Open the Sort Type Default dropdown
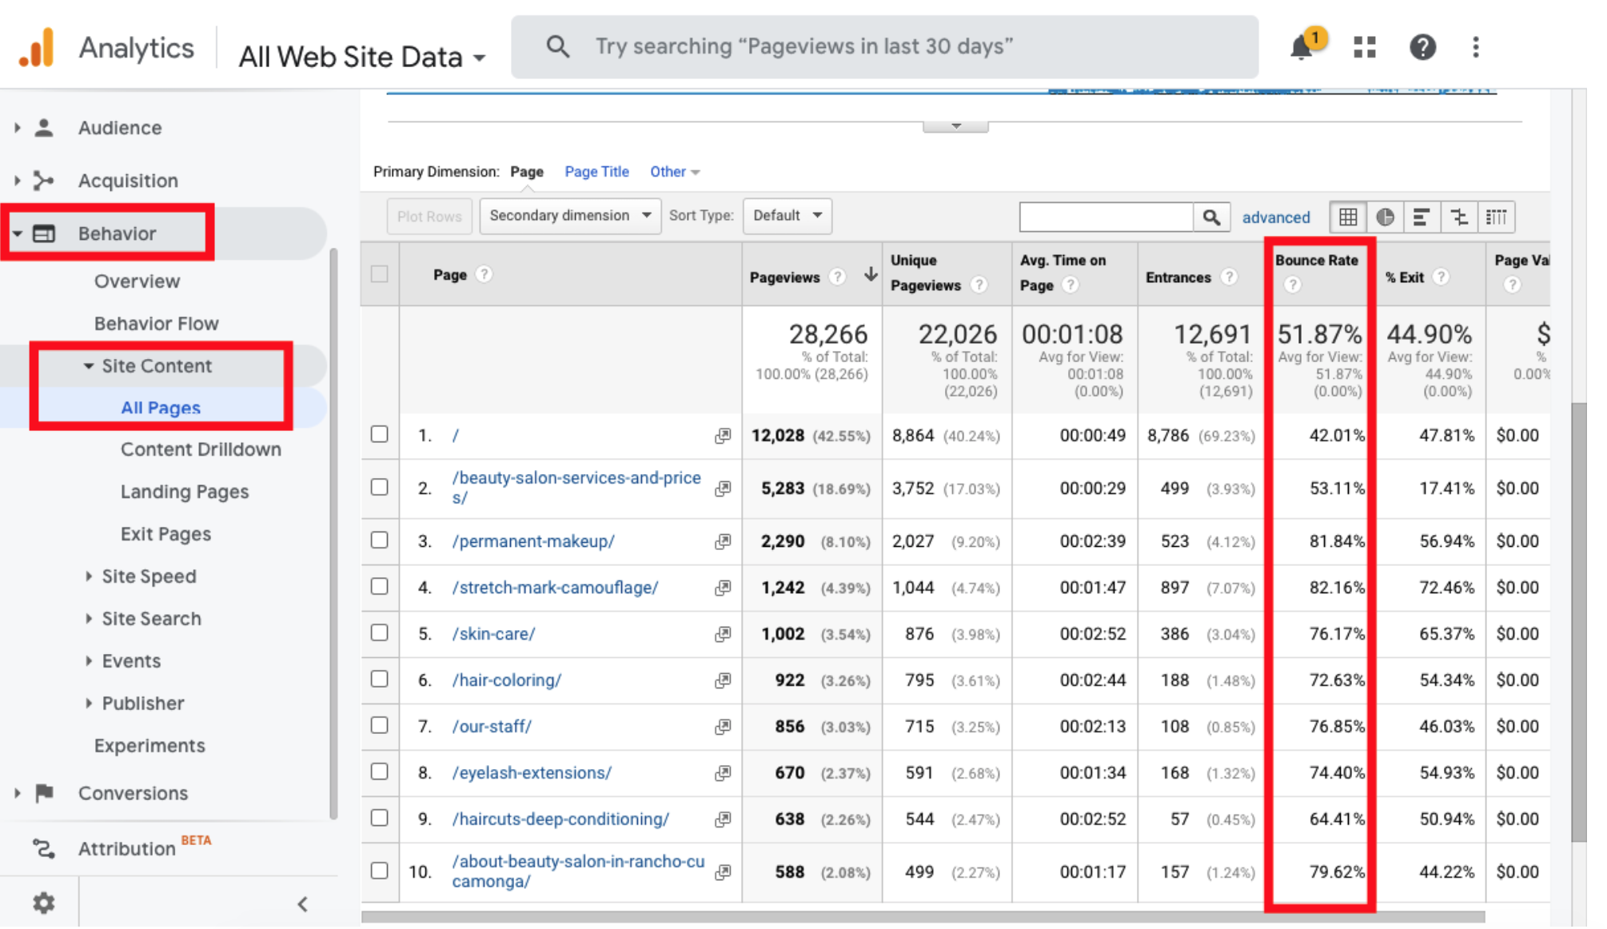Viewport: 1607px width, 929px height. (x=787, y=216)
